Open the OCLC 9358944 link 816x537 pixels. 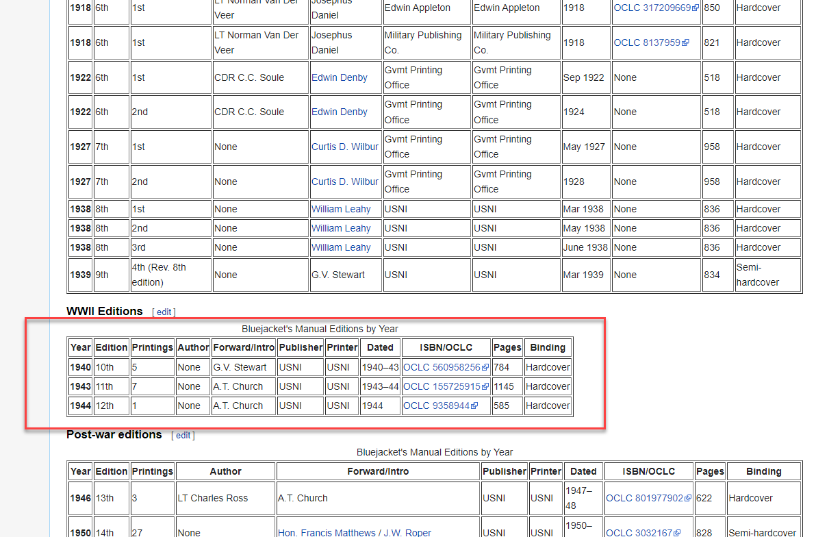click(x=436, y=405)
